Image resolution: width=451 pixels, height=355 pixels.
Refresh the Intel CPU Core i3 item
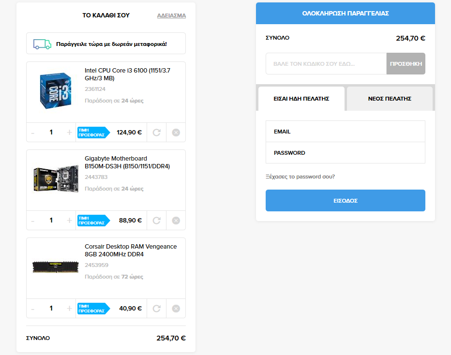click(156, 133)
